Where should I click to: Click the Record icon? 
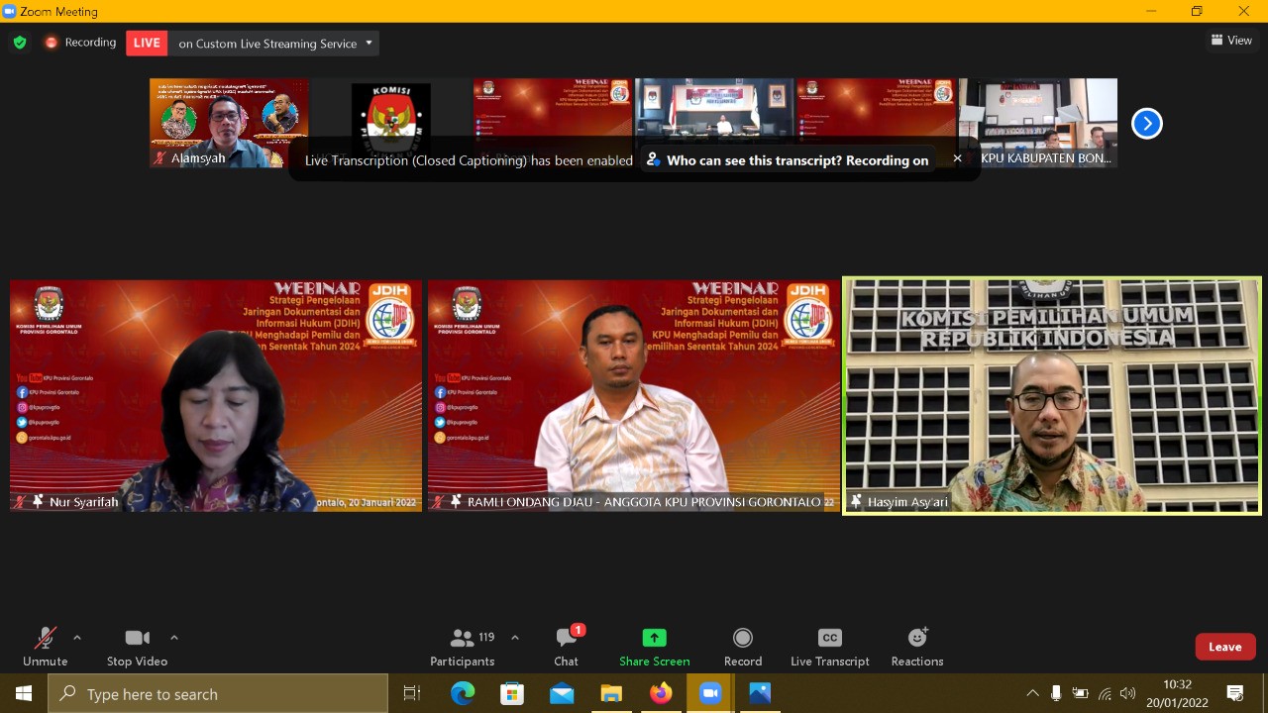(x=742, y=638)
